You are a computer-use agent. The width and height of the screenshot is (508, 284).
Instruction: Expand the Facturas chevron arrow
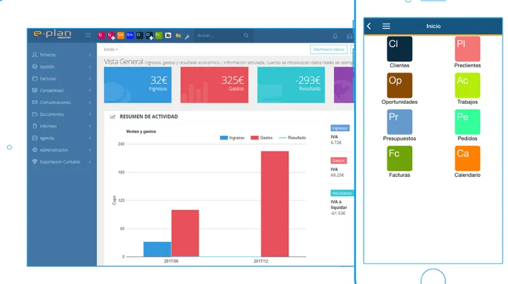(90, 79)
